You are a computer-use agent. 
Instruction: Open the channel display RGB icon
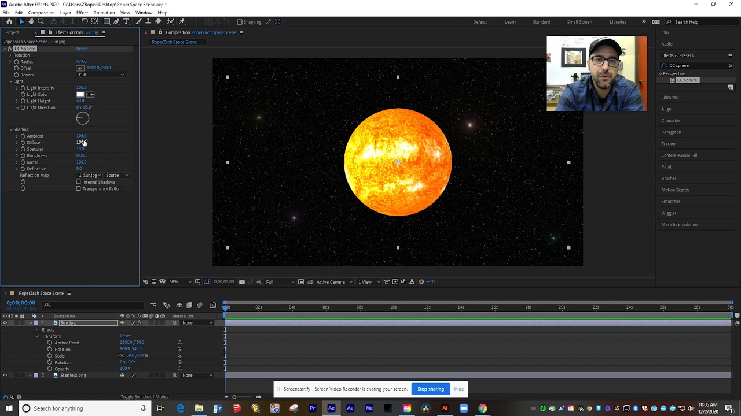click(258, 282)
